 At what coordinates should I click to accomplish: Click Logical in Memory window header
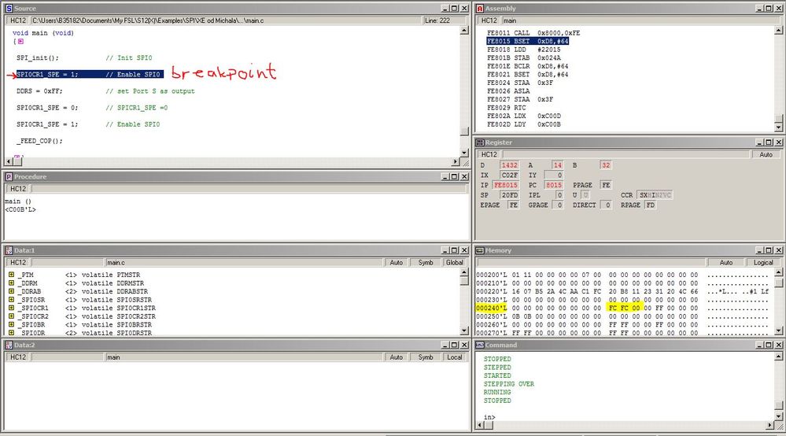click(x=763, y=263)
